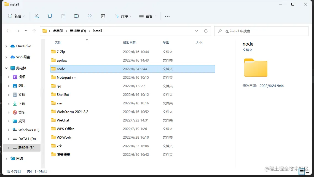This screenshot has height=177, width=314.
Task: Expand the WPS网盘 tree node
Action: tap(6, 57)
